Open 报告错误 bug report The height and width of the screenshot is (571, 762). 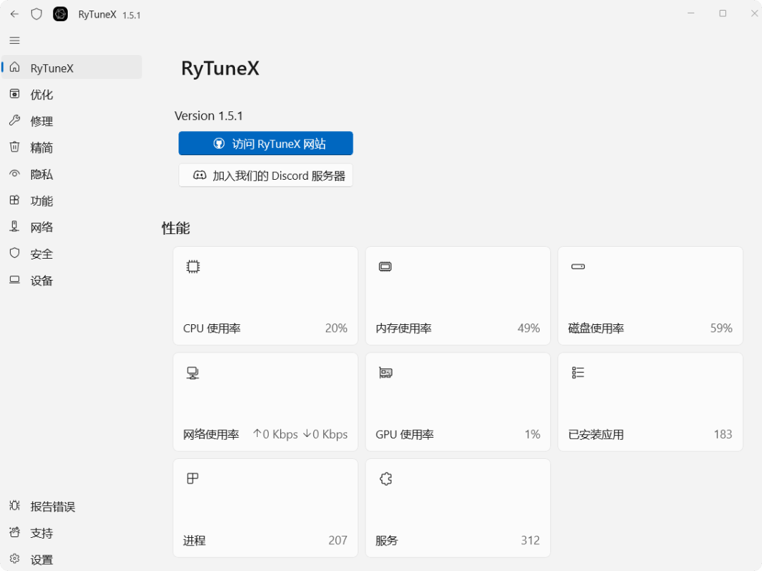coord(52,506)
